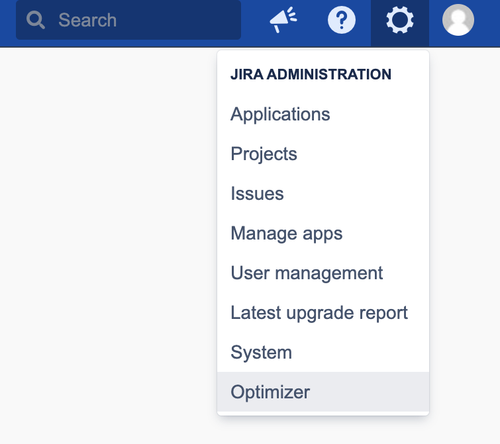The height and width of the screenshot is (444, 500).
Task: Open Projects in Jira administration
Action: point(264,154)
